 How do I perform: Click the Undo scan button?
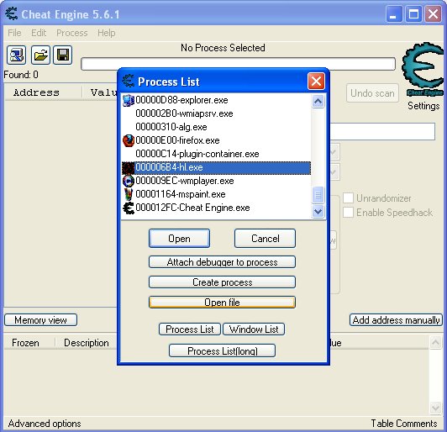coord(372,93)
